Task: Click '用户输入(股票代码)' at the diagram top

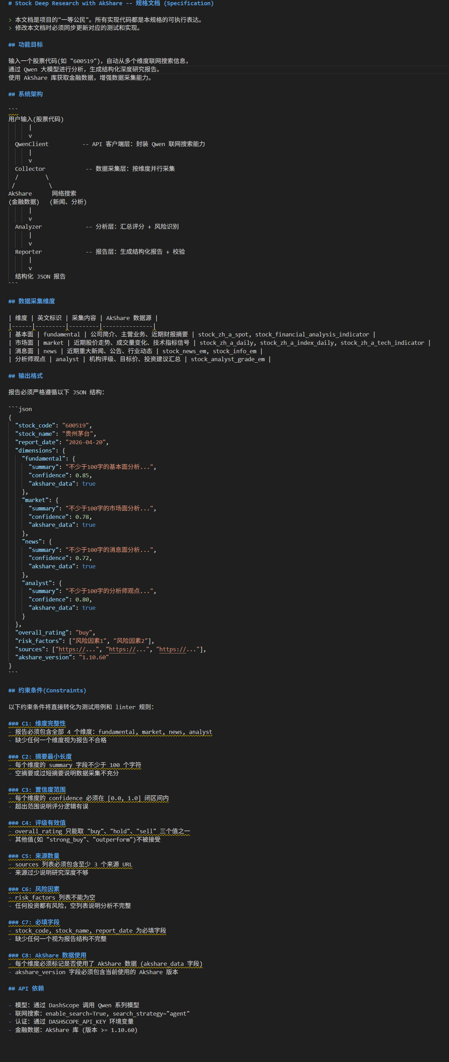Action: coord(36,119)
